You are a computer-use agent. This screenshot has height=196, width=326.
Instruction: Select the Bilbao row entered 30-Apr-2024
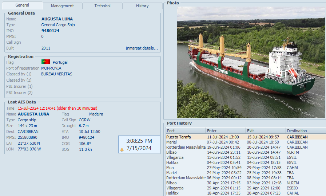coord(246,183)
